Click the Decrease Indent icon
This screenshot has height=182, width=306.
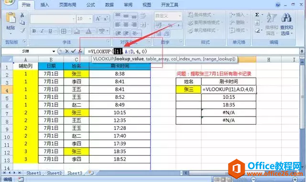pos(118,33)
